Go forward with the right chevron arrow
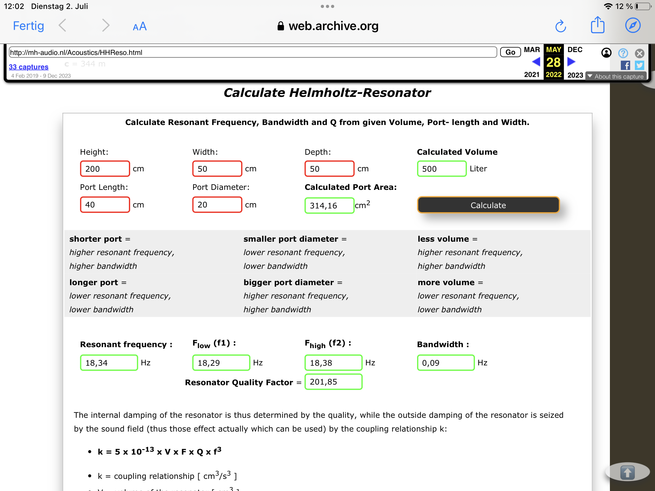The width and height of the screenshot is (655, 491). pyautogui.click(x=106, y=26)
